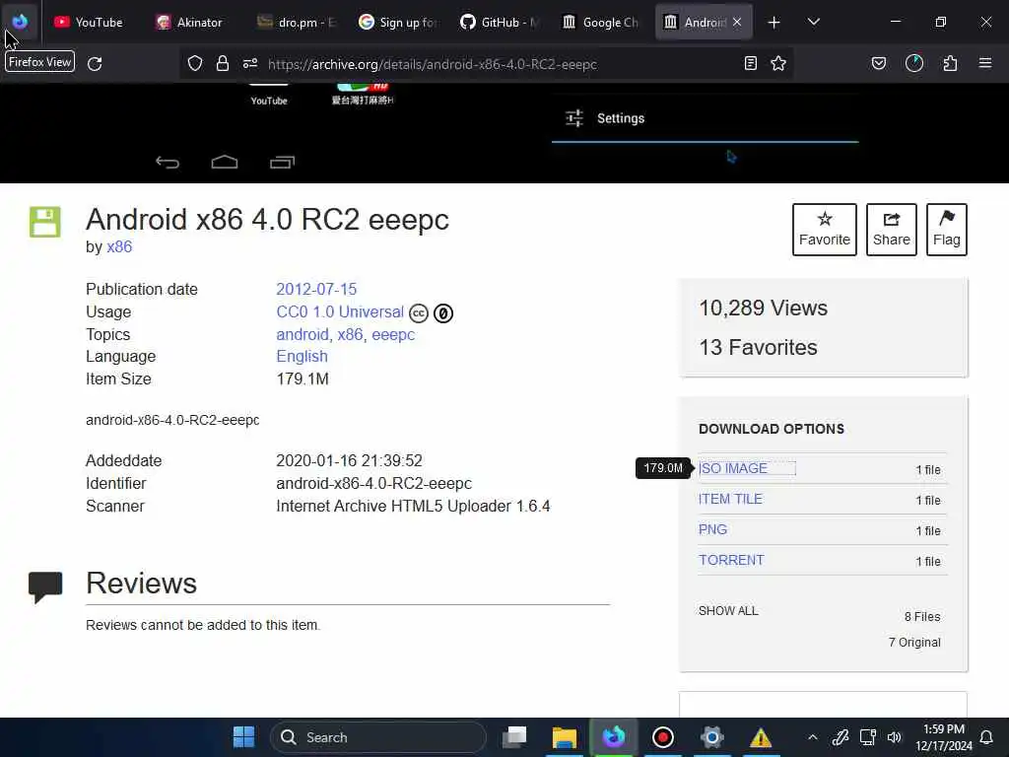Open clock showing 1:59 PM
This screenshot has height=757, width=1009.
pos(944,737)
